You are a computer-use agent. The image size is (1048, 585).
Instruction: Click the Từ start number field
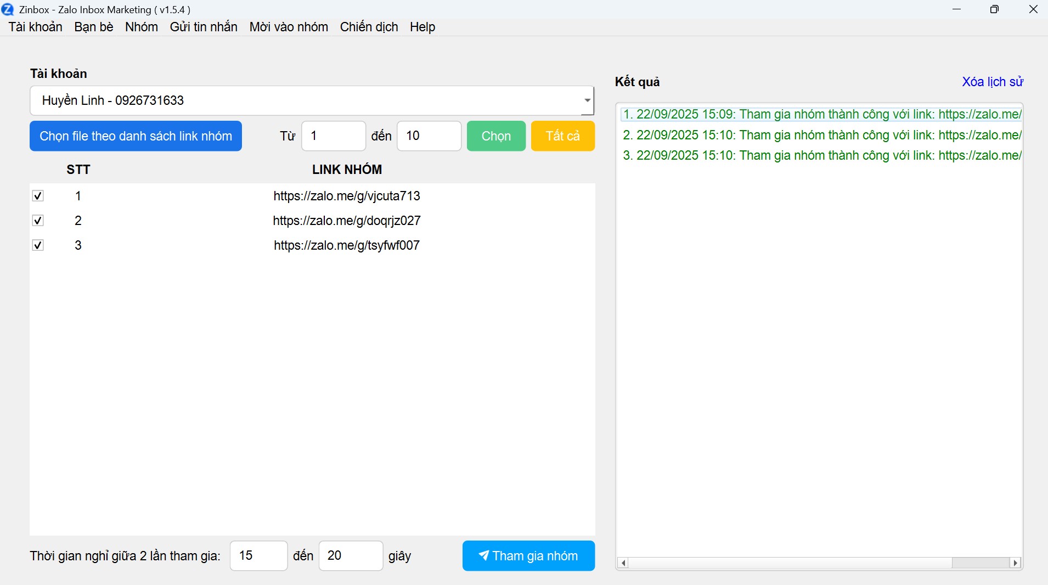coord(333,136)
